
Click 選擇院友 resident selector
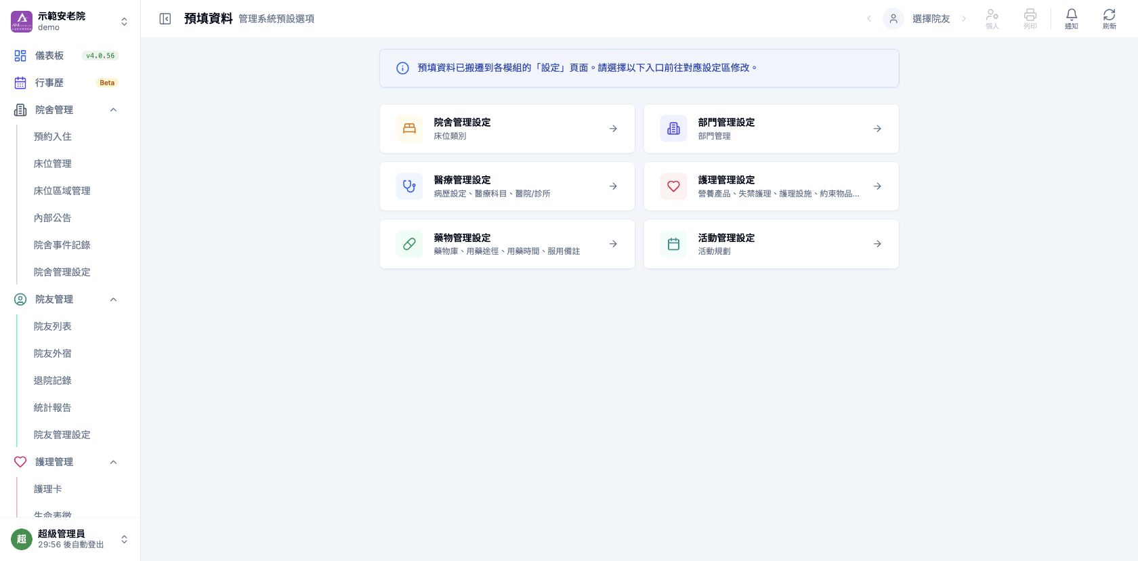point(931,19)
